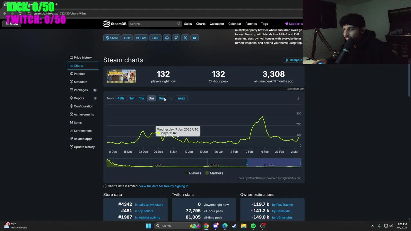Open the 'in wishlist activity' link

click(147, 218)
